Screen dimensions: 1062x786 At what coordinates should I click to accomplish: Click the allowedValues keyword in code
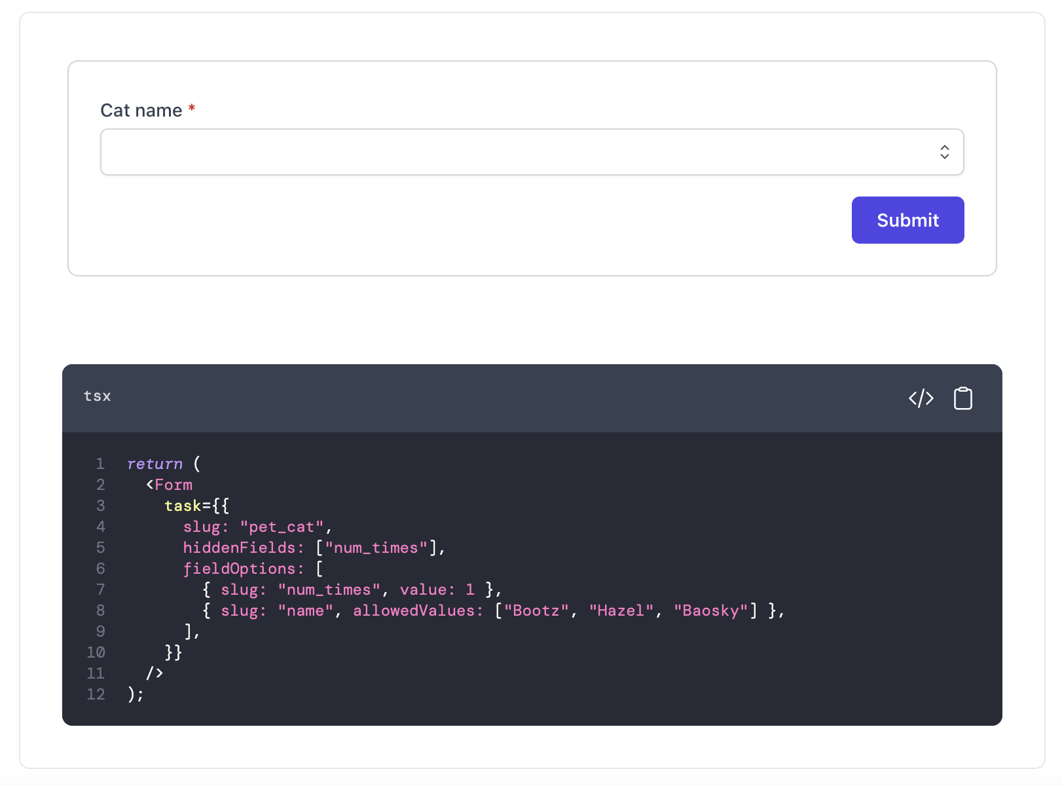(x=414, y=610)
